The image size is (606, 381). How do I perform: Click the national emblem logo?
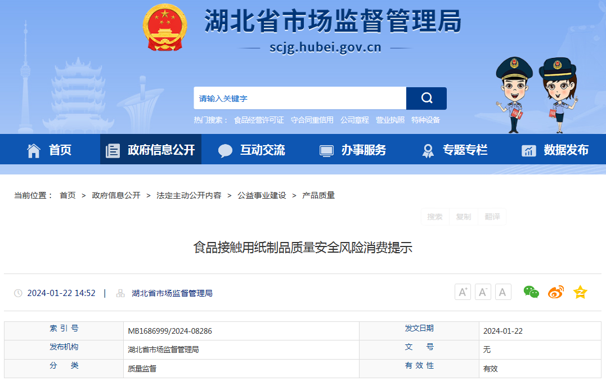pyautogui.click(x=164, y=28)
